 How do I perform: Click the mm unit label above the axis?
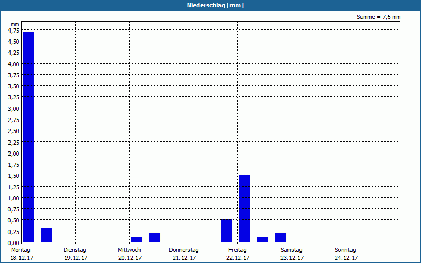pyautogui.click(x=15, y=24)
